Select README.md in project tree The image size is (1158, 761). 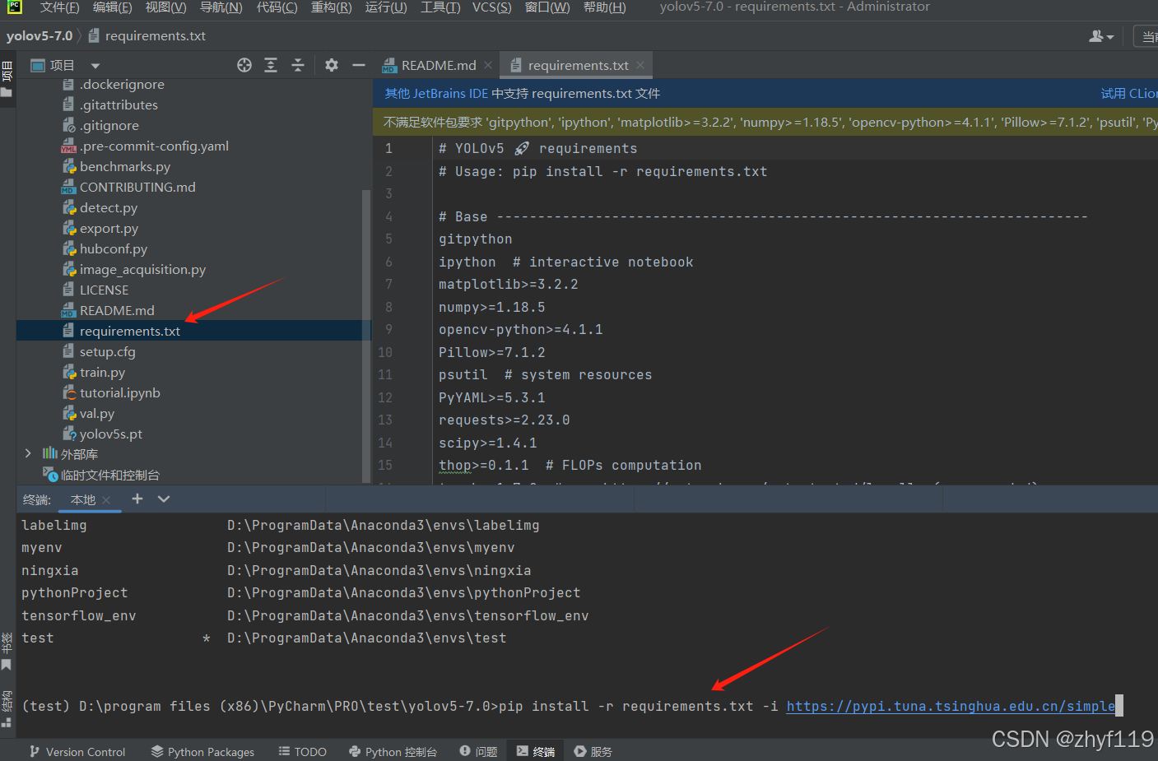pos(117,310)
